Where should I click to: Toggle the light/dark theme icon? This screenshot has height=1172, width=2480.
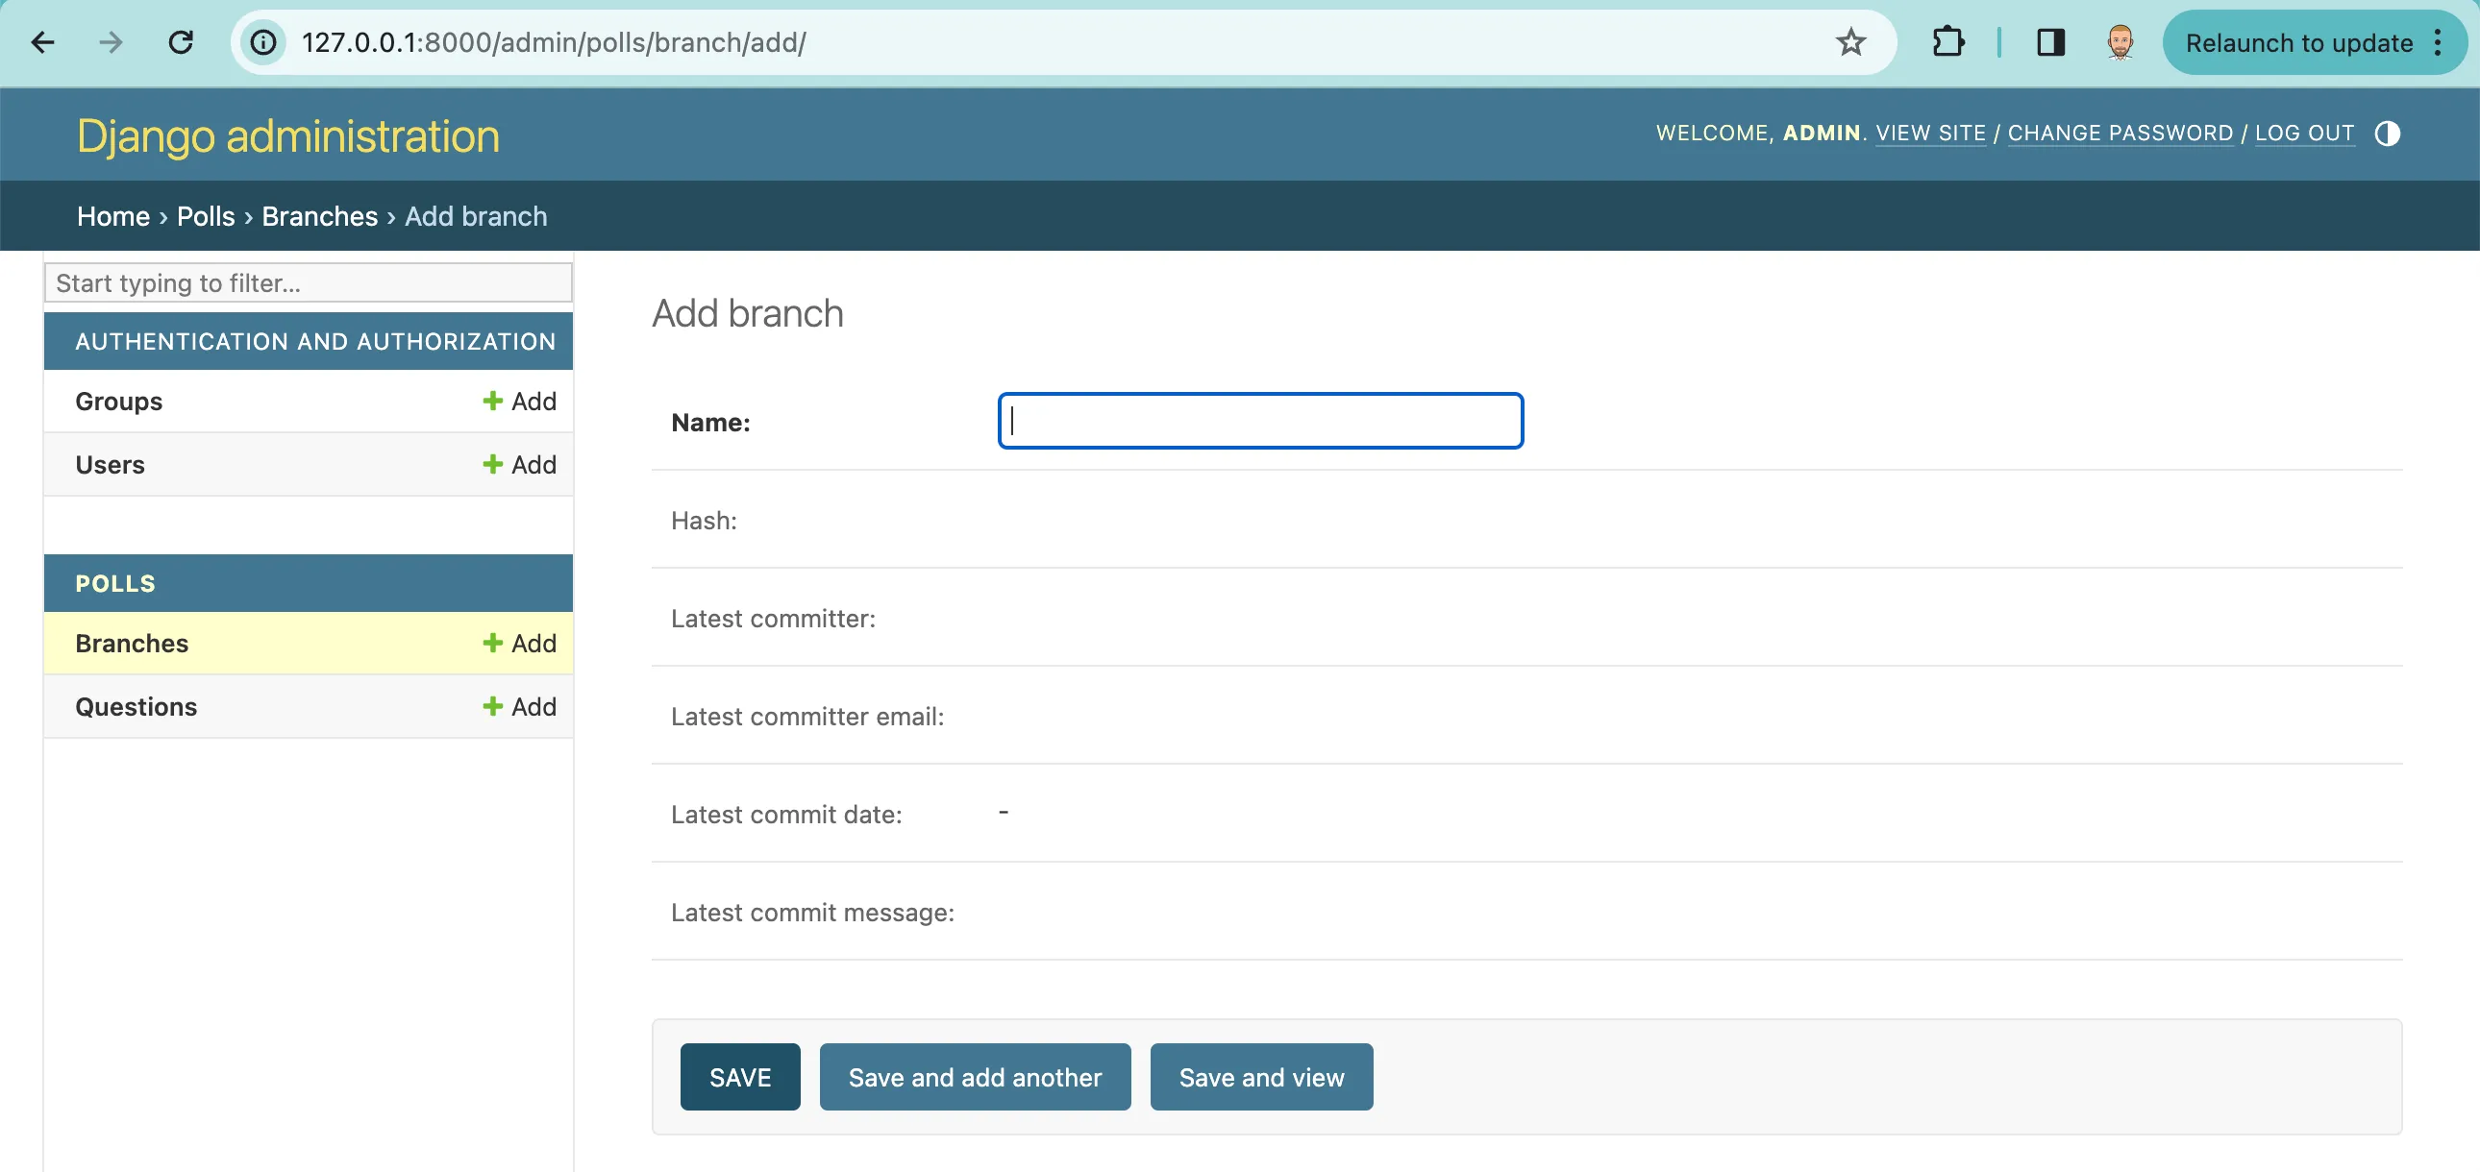(2387, 134)
